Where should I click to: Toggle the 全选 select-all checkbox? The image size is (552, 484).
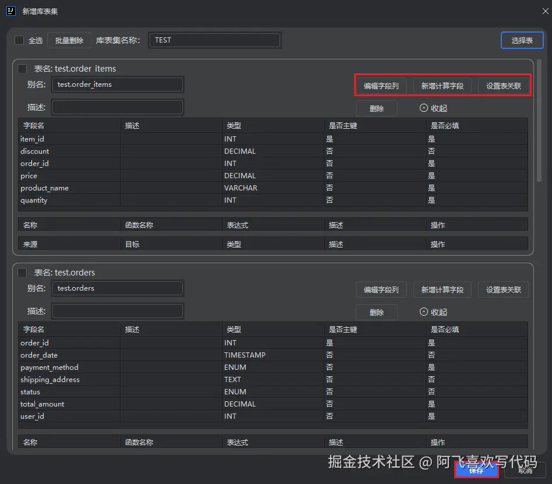click(19, 40)
